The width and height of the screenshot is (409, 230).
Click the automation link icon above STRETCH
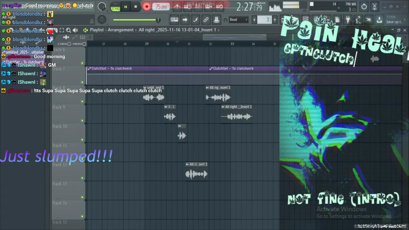(x=74, y=37)
